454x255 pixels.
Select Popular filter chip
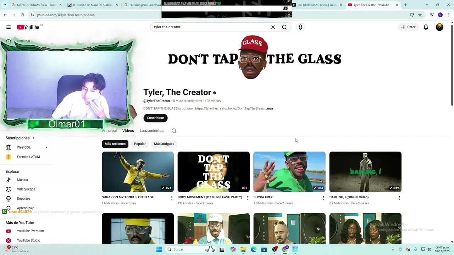tap(140, 144)
